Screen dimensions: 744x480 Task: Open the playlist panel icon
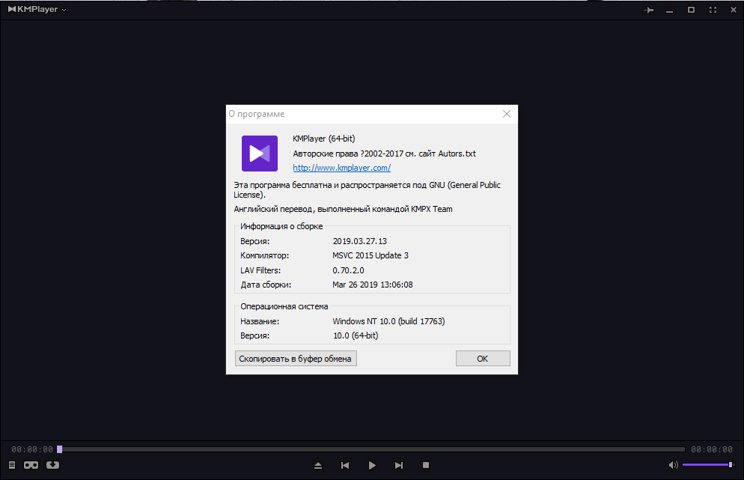(12, 465)
